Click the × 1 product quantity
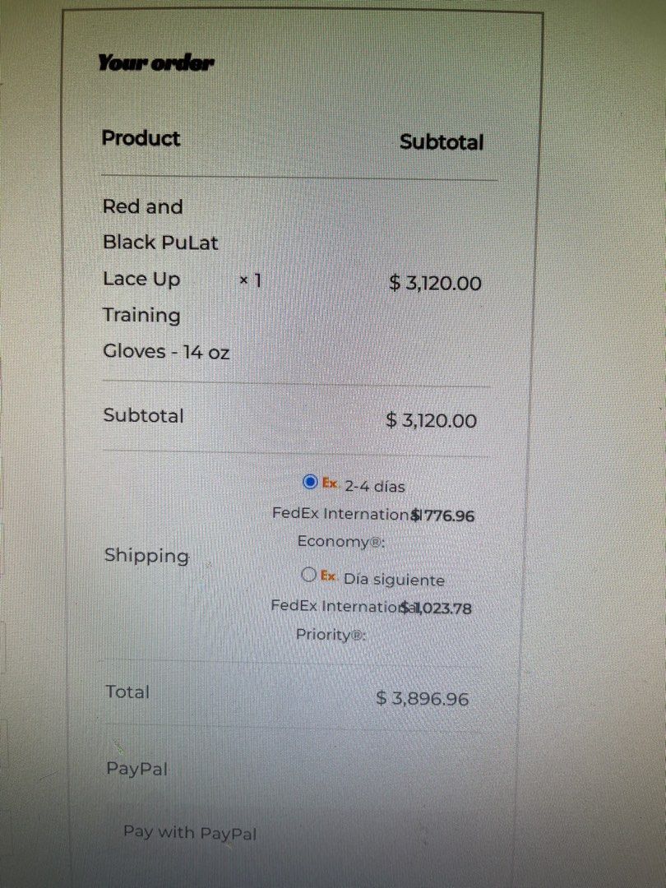Image resolution: width=666 pixels, height=888 pixels. (250, 280)
